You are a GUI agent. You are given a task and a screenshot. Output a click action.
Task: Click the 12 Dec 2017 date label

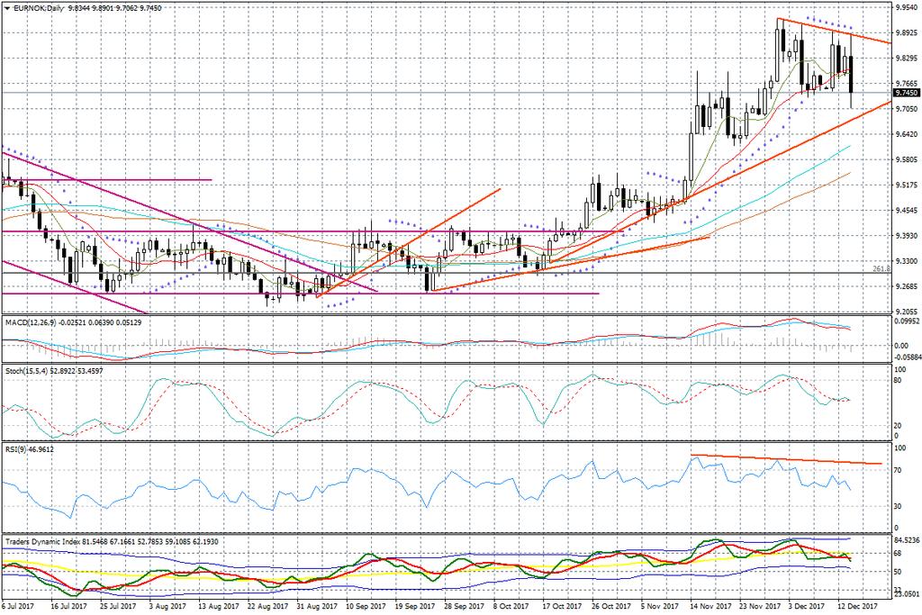coord(857,606)
